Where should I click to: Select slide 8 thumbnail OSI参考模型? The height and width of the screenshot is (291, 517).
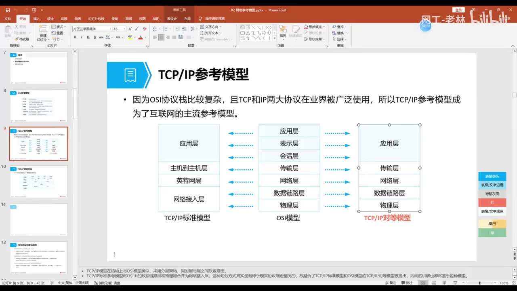38,105
